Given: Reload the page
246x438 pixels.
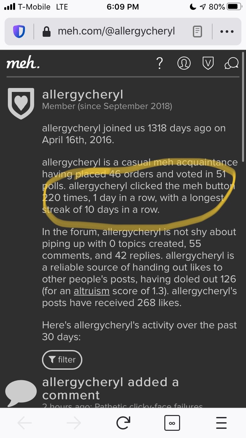Looking at the screenshot, I should point(123,423).
